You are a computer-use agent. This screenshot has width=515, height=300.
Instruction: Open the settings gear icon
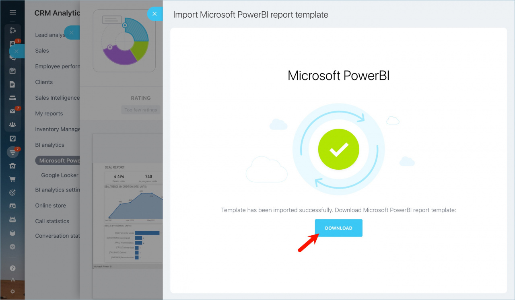tap(12, 291)
